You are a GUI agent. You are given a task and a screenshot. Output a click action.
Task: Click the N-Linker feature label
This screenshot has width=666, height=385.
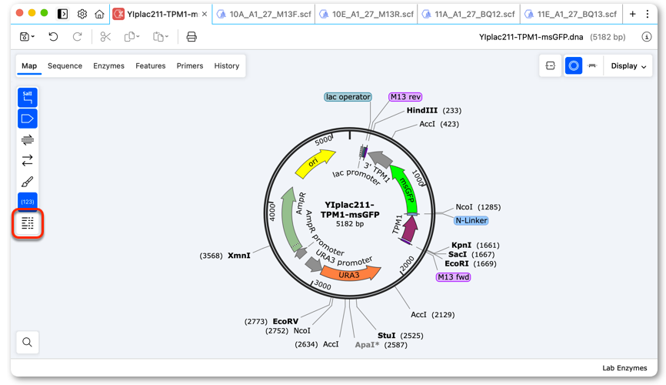coord(471,220)
